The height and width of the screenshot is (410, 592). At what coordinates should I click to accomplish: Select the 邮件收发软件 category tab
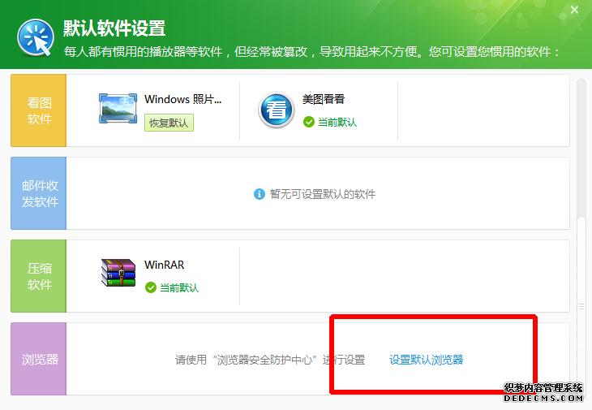[x=39, y=193]
